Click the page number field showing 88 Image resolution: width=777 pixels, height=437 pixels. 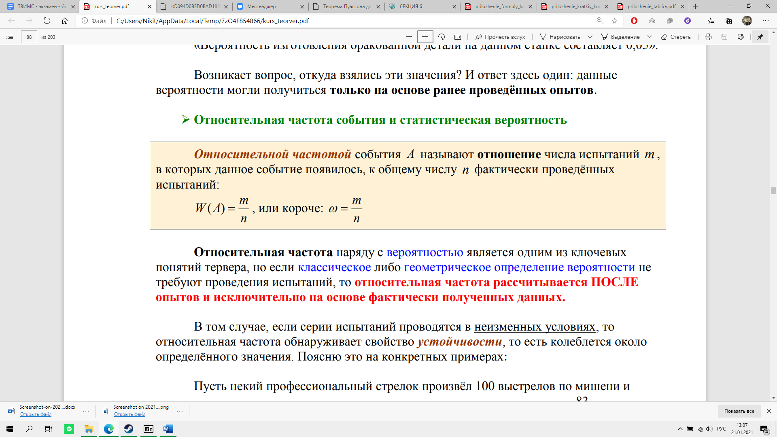pos(29,37)
